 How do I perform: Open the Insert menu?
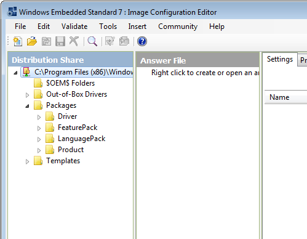point(137,26)
